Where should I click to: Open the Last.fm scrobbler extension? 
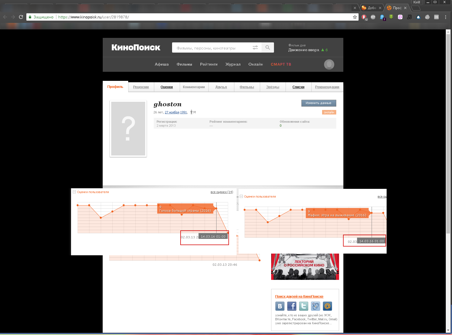(436, 17)
